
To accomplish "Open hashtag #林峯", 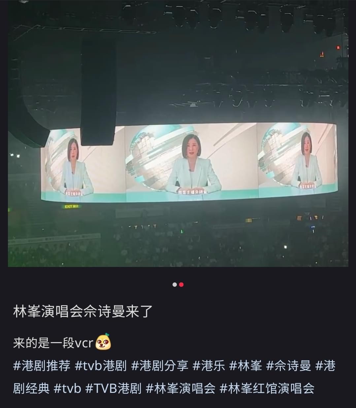I will click(x=245, y=365).
